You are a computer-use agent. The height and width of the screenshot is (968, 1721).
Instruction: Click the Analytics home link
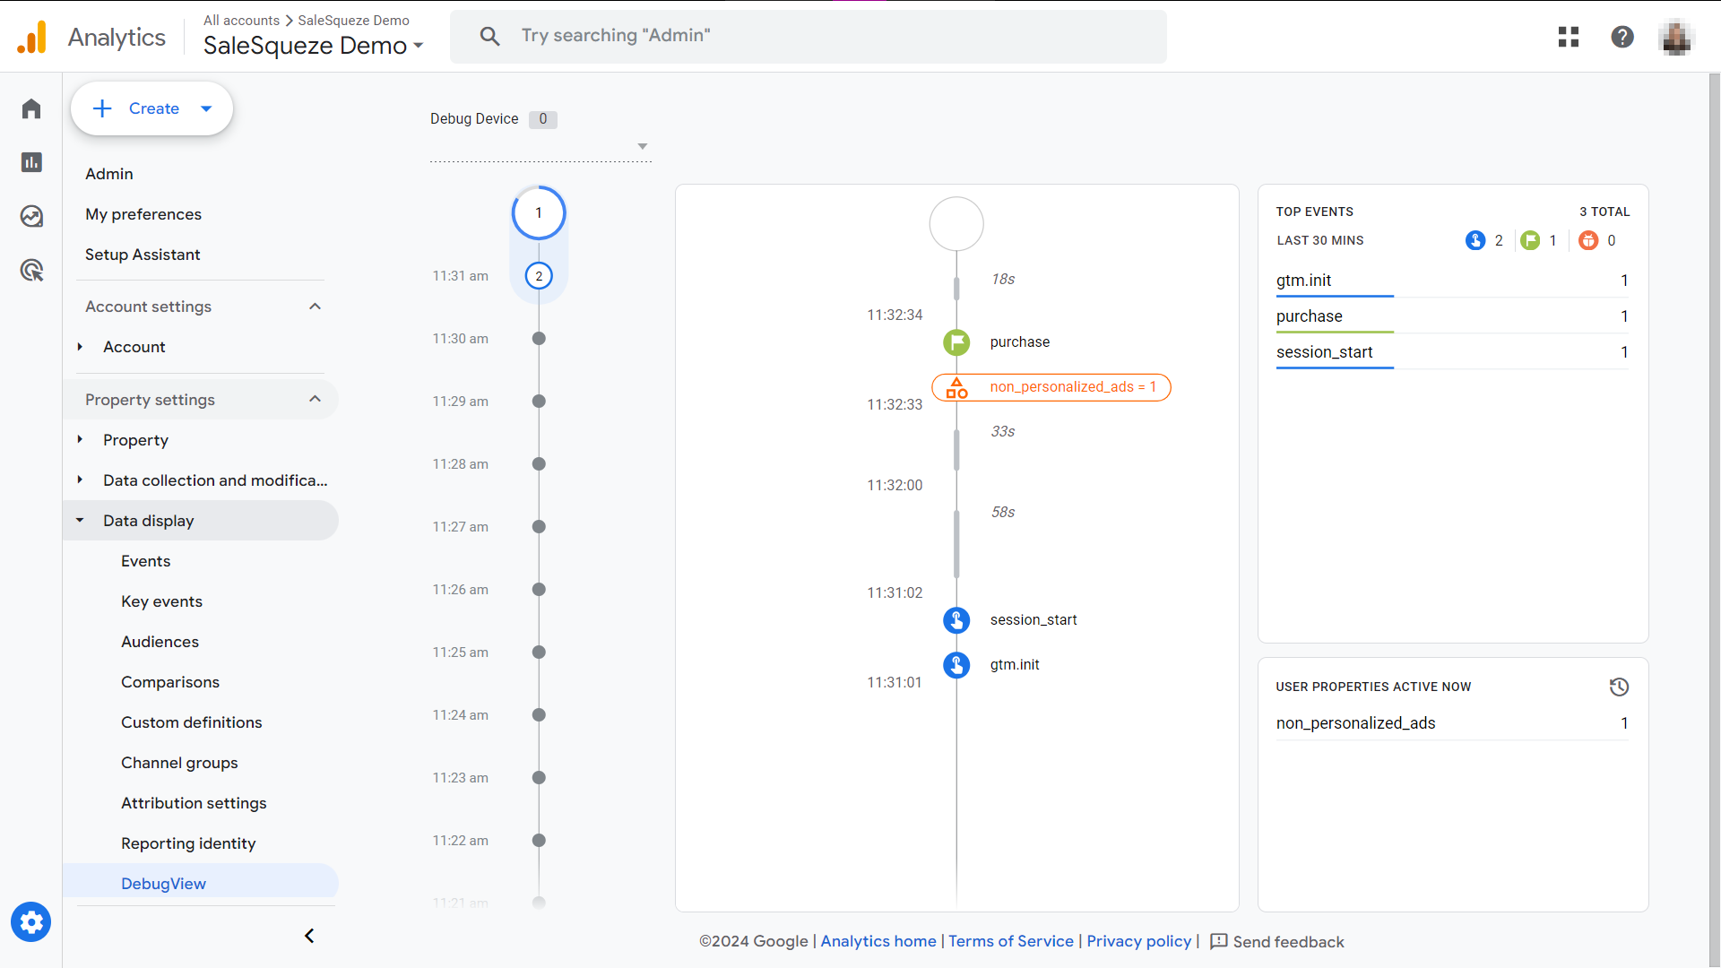tap(878, 941)
